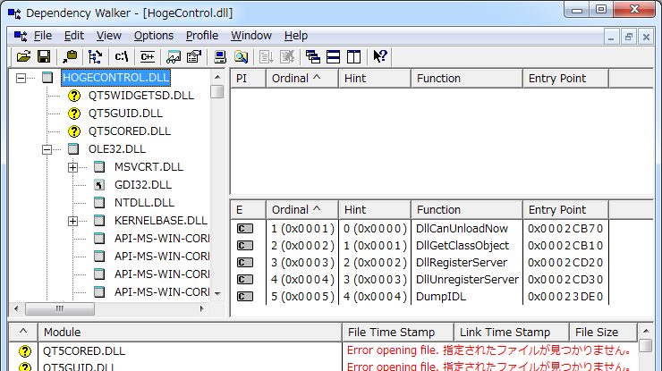Sort module list by File Size
Viewport: 662px width, 371px height.
(603, 333)
